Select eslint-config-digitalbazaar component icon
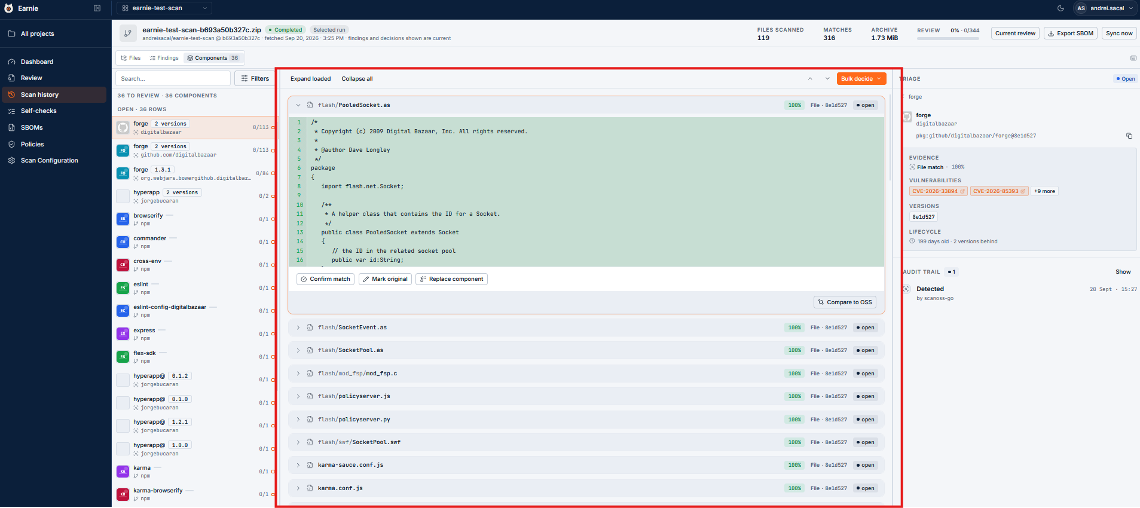The height and width of the screenshot is (508, 1140). click(x=123, y=311)
